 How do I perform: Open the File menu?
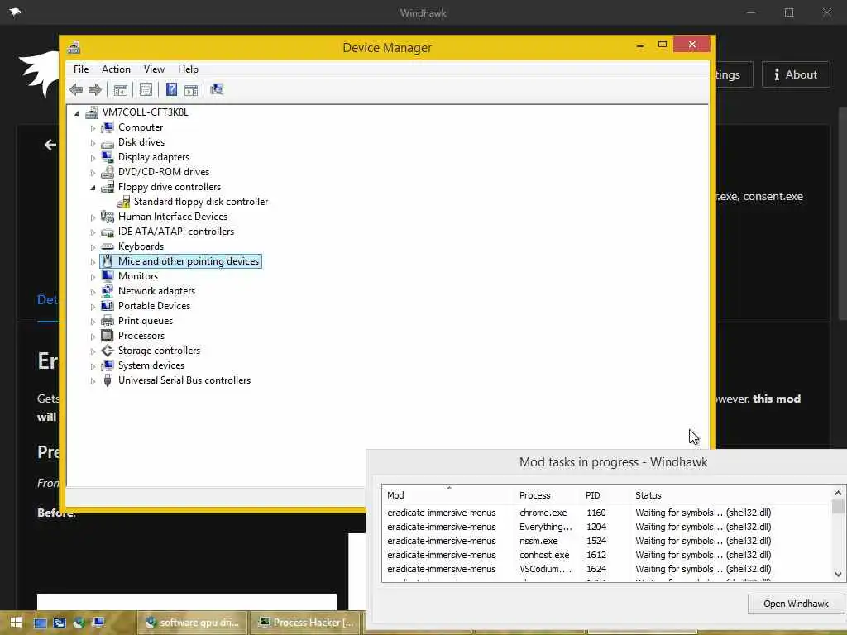pyautogui.click(x=81, y=69)
